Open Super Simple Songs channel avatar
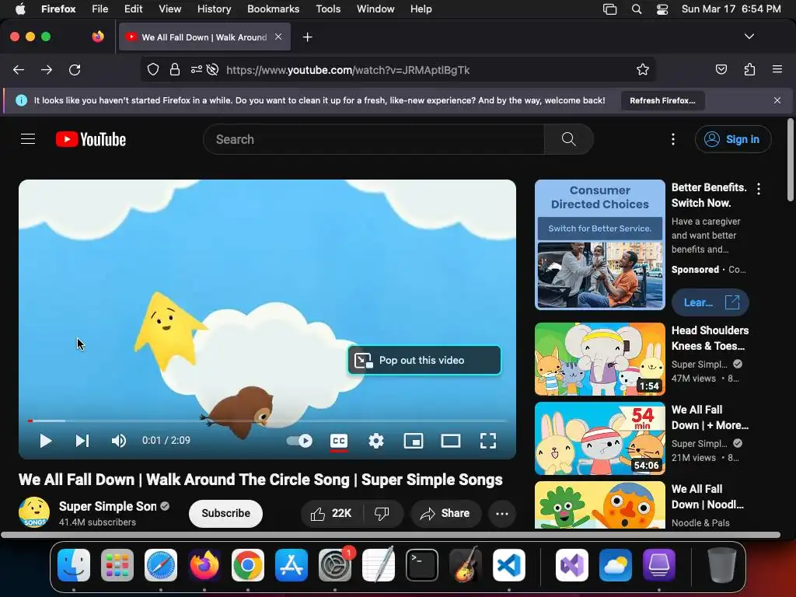Screen dimensions: 796x597 [x=34, y=512]
